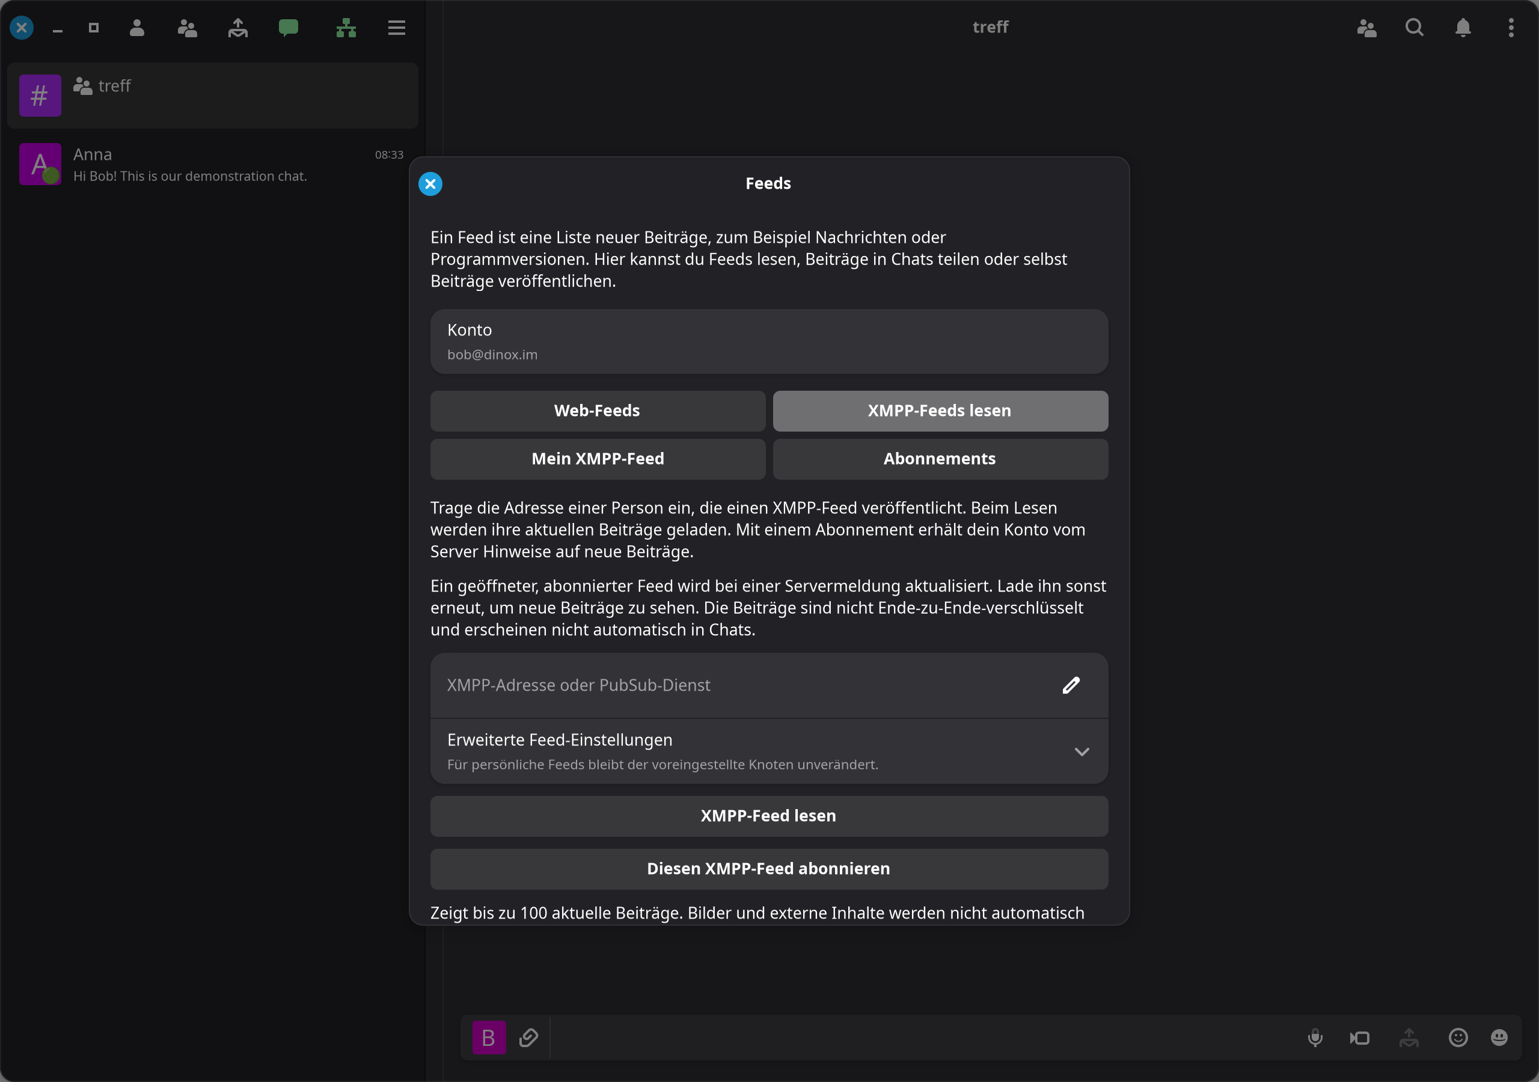
Task: Open the Anna conversation in the sidebar
Action: point(212,164)
